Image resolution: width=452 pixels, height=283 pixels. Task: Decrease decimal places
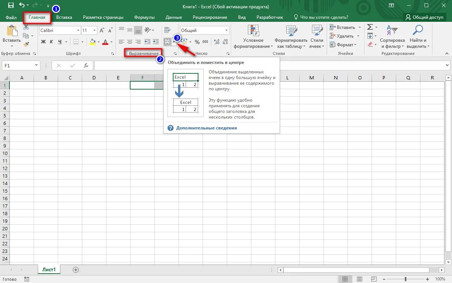(225, 42)
